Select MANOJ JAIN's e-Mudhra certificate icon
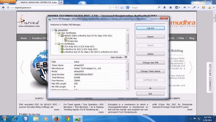Image resolution: width=216 pixels, height=122 pixels. pyautogui.click(x=62, y=36)
